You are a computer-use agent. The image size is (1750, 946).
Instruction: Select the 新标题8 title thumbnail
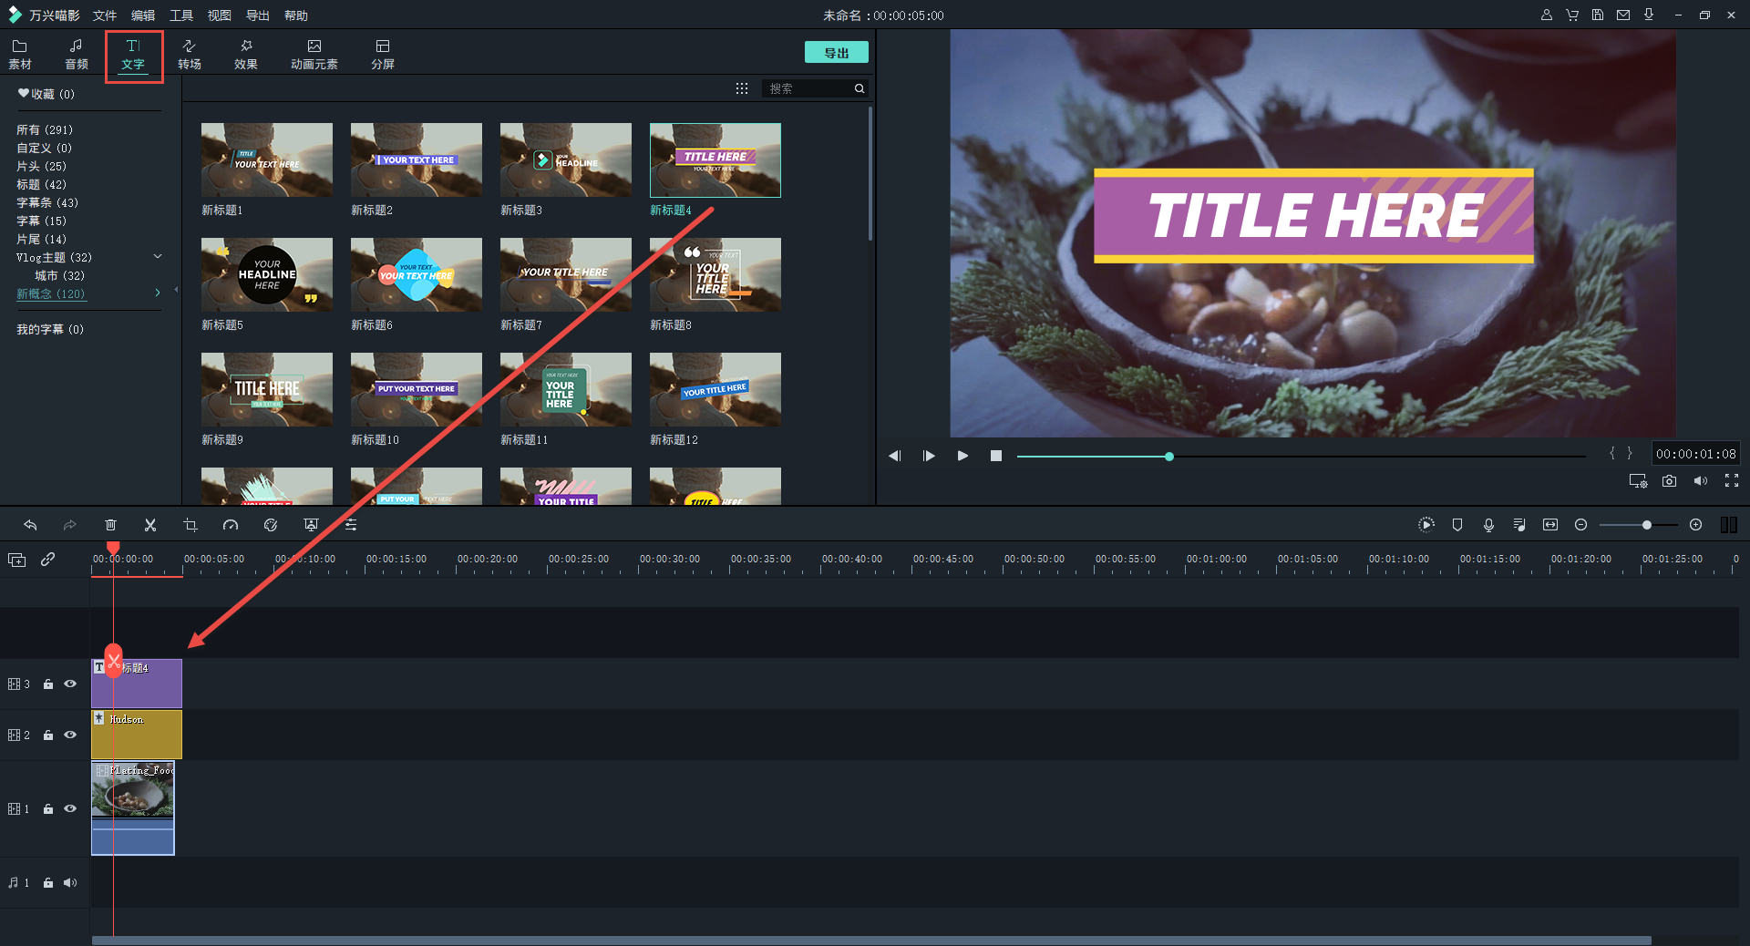(x=715, y=275)
